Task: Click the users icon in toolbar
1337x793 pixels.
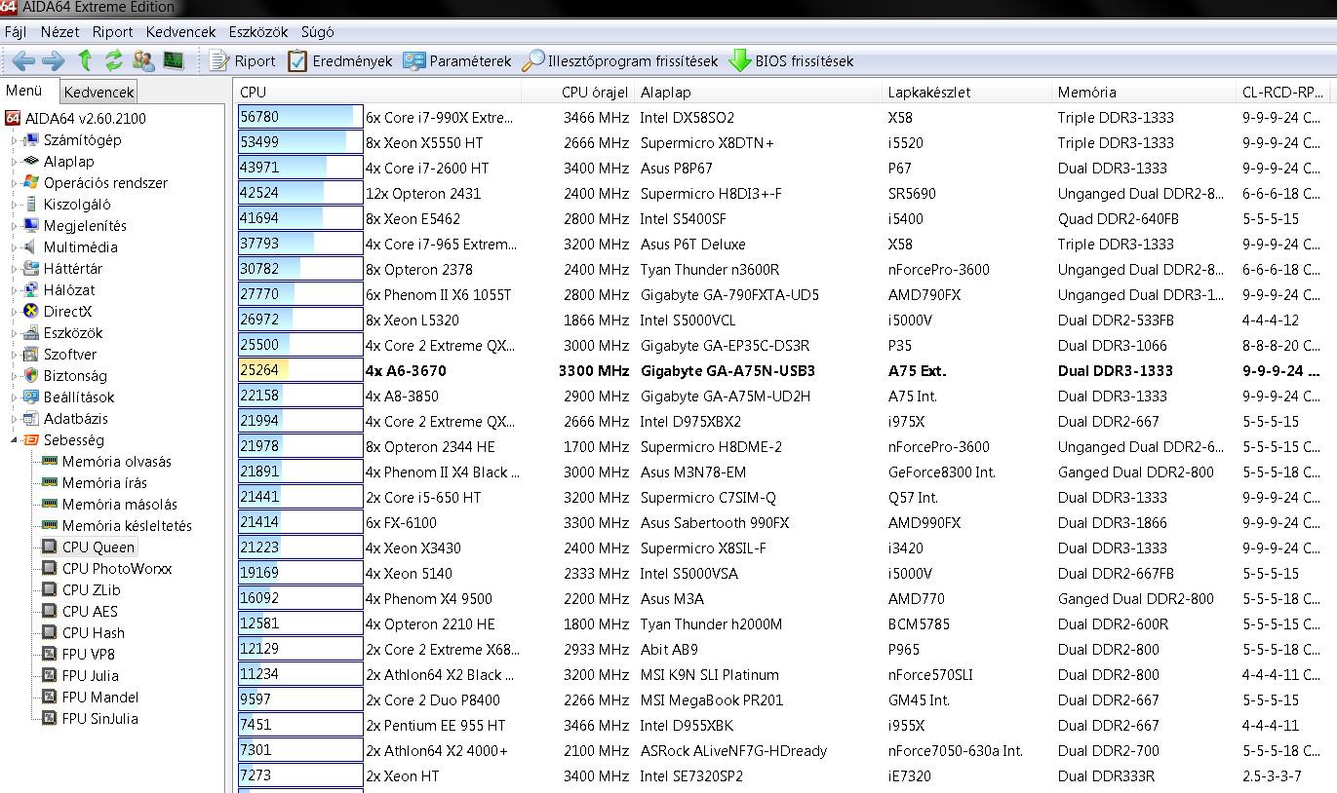Action: 143,60
